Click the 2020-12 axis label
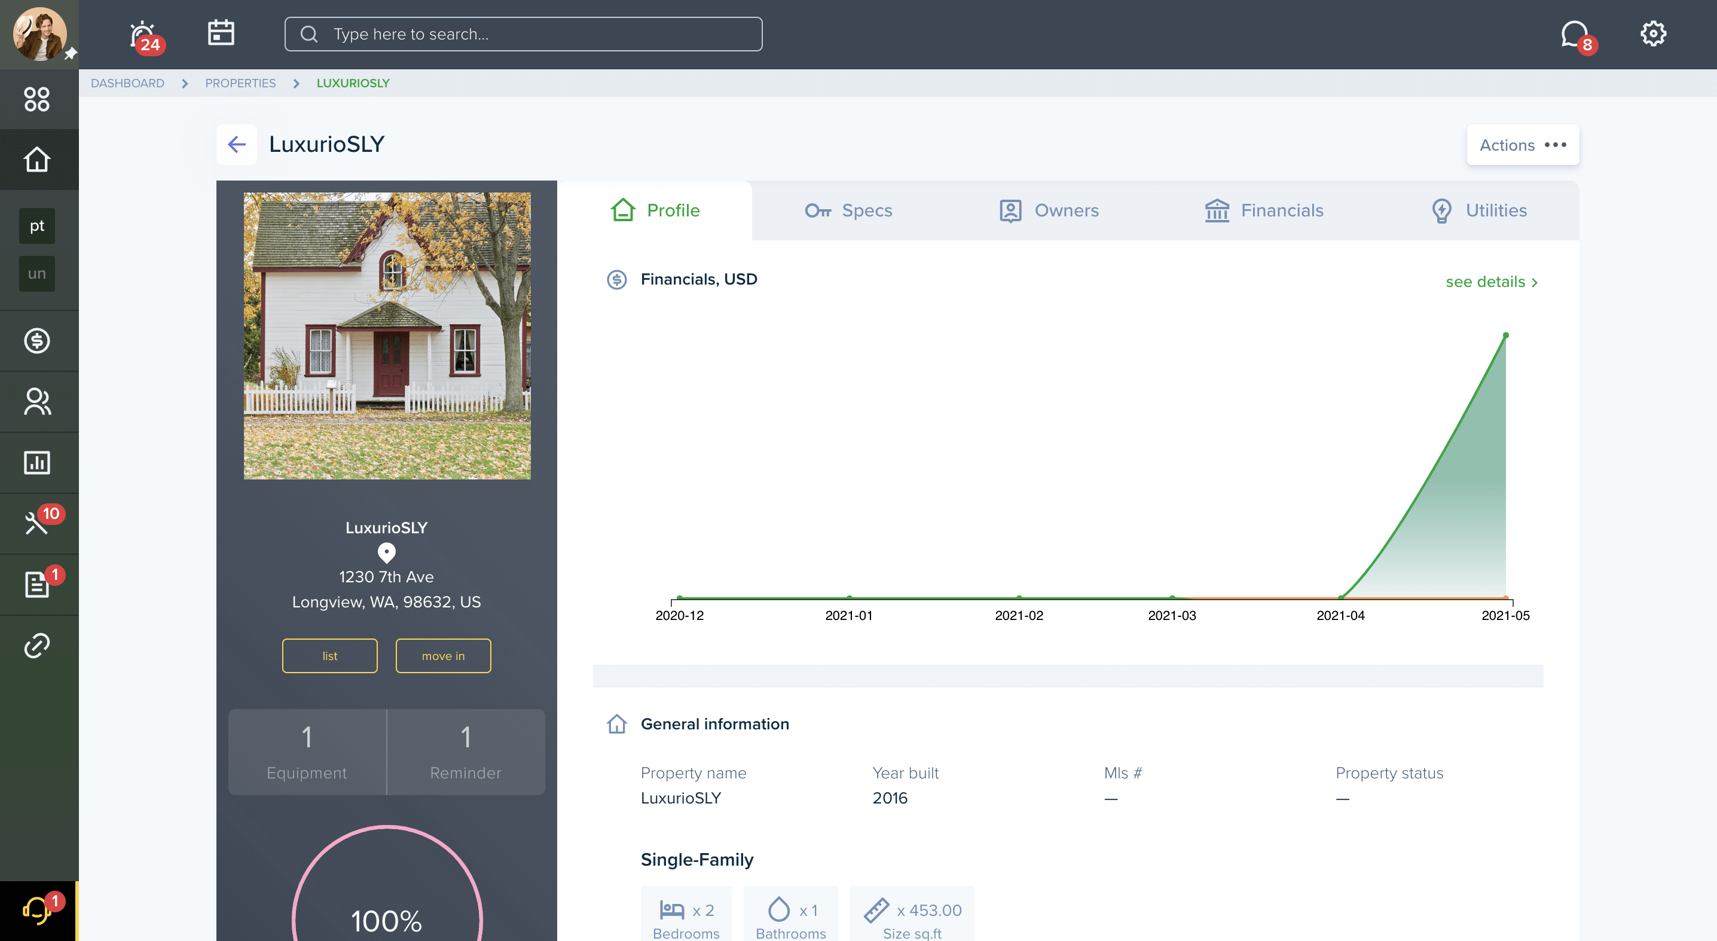 (679, 615)
